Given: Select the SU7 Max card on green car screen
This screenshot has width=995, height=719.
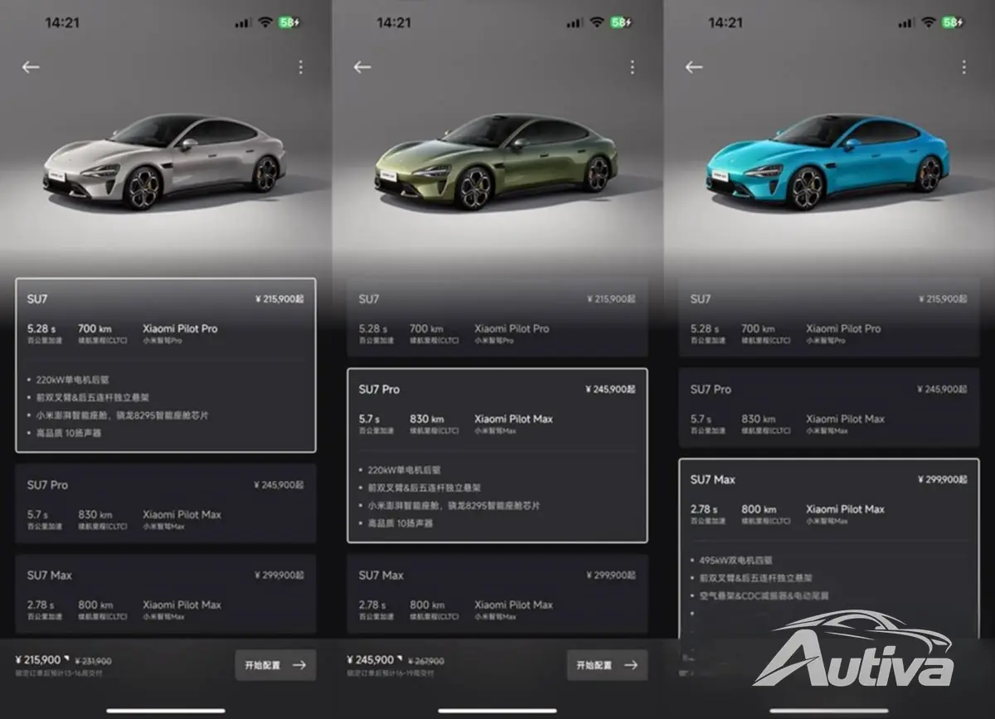Looking at the screenshot, I should coord(498,594).
